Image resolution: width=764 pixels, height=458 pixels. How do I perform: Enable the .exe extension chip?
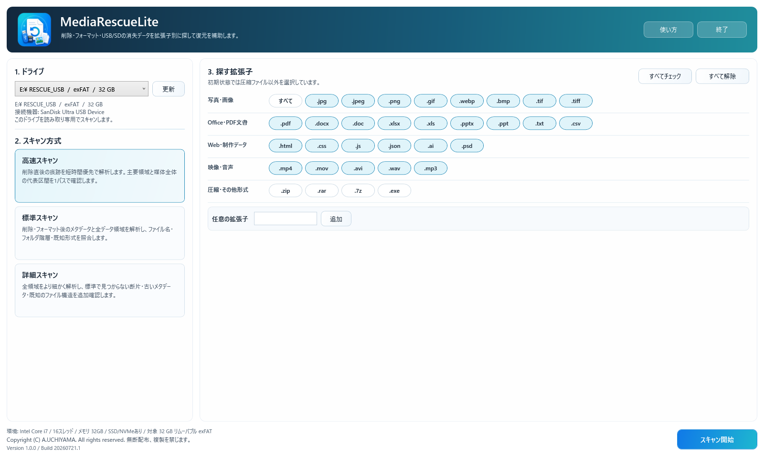point(394,191)
